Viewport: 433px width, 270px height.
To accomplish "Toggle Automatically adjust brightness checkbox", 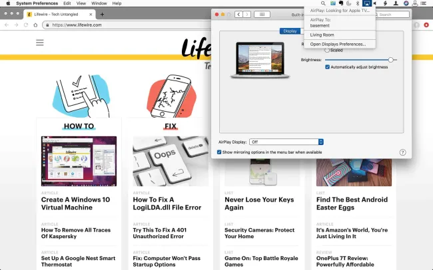I will [x=327, y=67].
